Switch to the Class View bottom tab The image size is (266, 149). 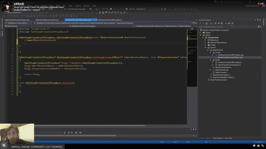click(x=228, y=138)
